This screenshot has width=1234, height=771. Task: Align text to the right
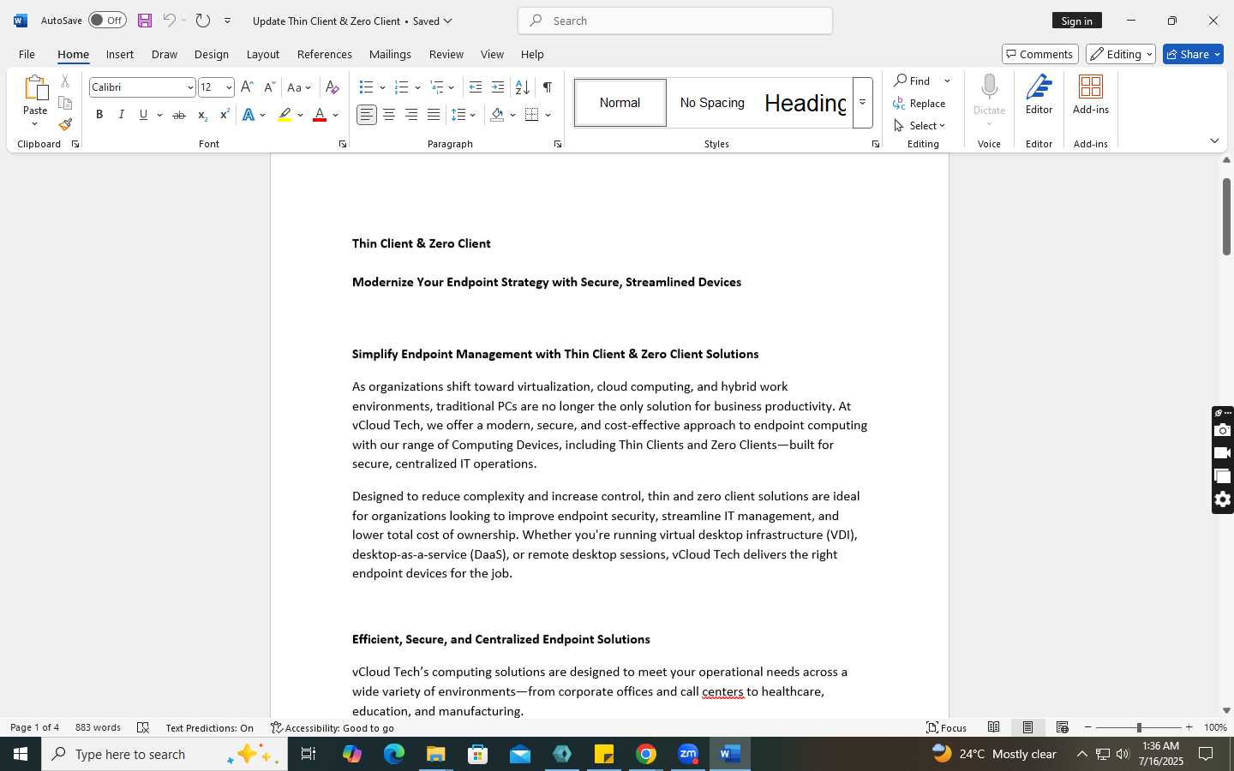tap(411, 115)
